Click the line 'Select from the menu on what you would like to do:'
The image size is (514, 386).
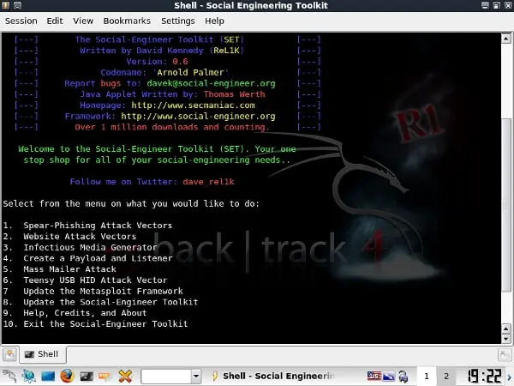[131, 204]
